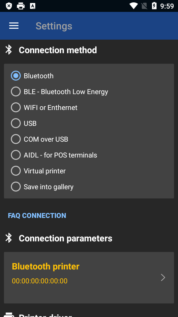
Task: Tap the Wi-Fi signal icon in the status bar
Action: point(133,6)
